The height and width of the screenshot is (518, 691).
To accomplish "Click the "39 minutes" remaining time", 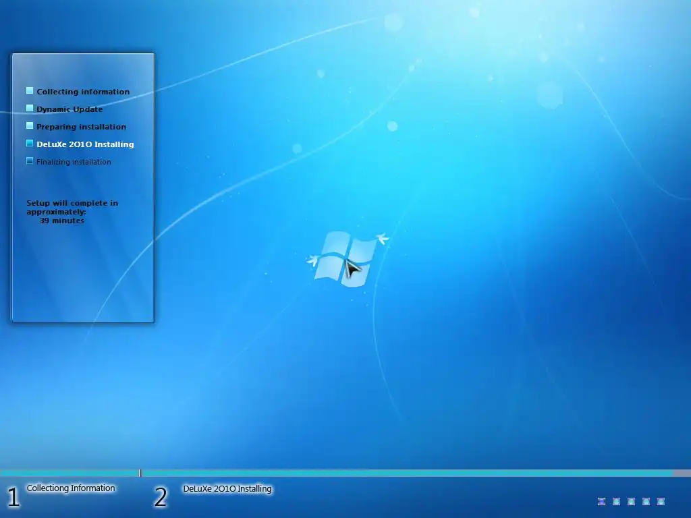I will coord(61,221).
